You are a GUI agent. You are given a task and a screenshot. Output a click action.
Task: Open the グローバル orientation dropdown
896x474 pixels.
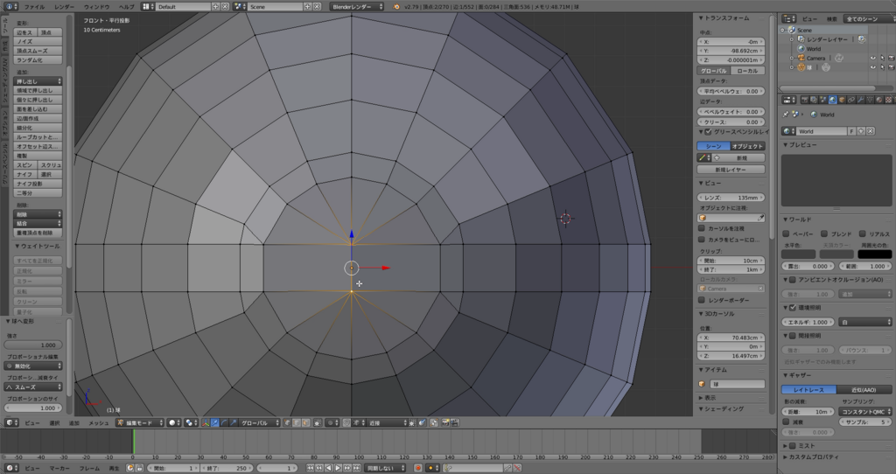[x=259, y=422]
